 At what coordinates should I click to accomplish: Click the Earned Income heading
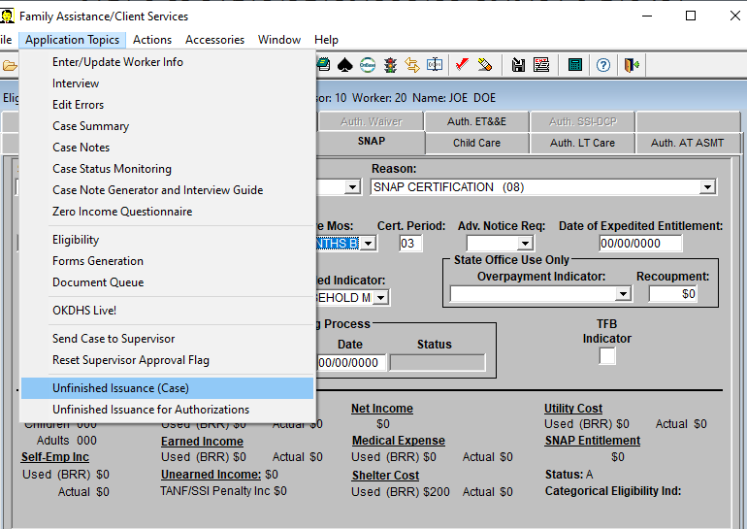(x=202, y=442)
